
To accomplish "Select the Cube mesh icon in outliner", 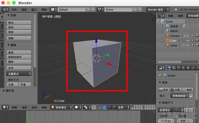I will (x=168, y=41).
